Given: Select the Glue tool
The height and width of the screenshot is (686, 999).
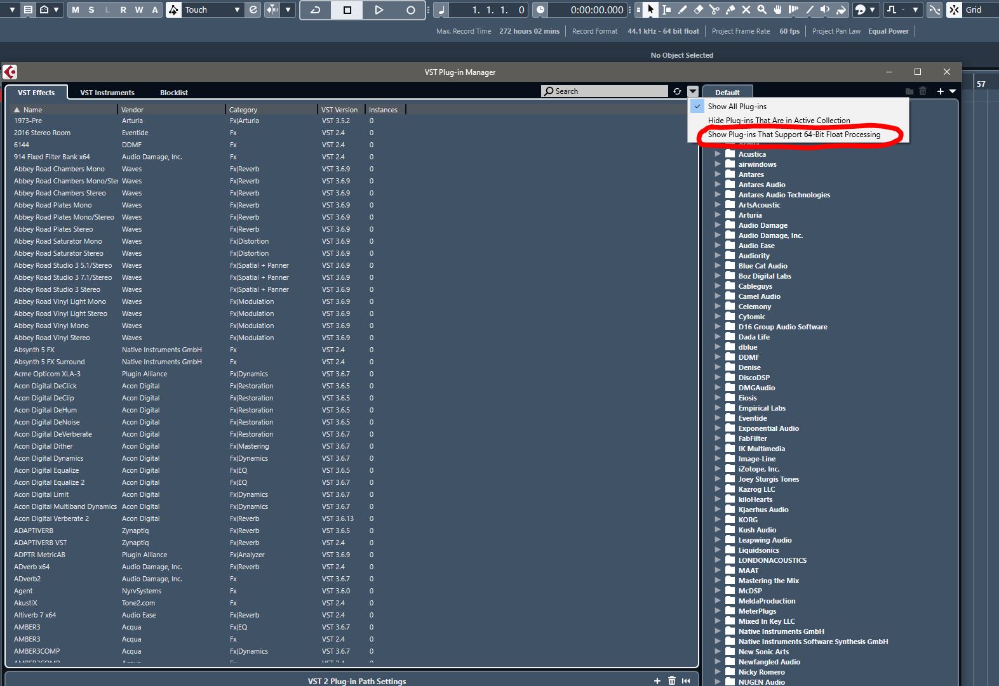Looking at the screenshot, I should tap(730, 10).
